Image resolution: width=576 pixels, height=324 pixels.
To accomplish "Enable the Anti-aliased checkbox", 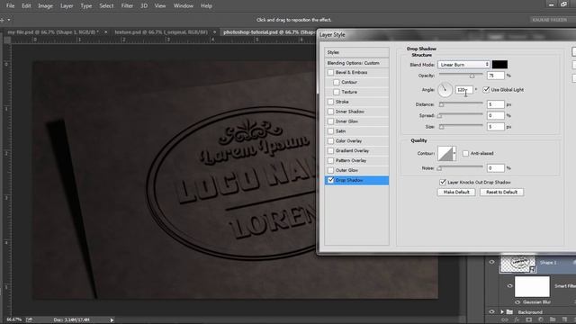I will click(x=465, y=154).
